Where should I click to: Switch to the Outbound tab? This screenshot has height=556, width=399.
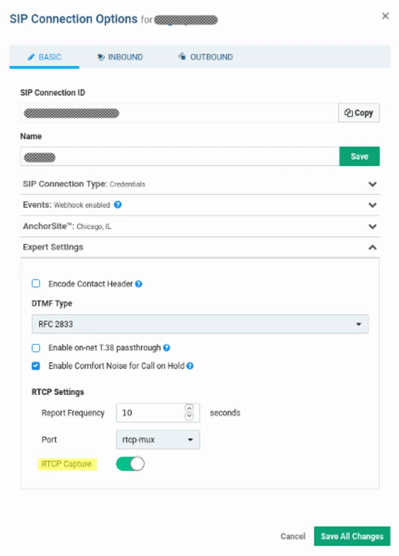click(205, 57)
